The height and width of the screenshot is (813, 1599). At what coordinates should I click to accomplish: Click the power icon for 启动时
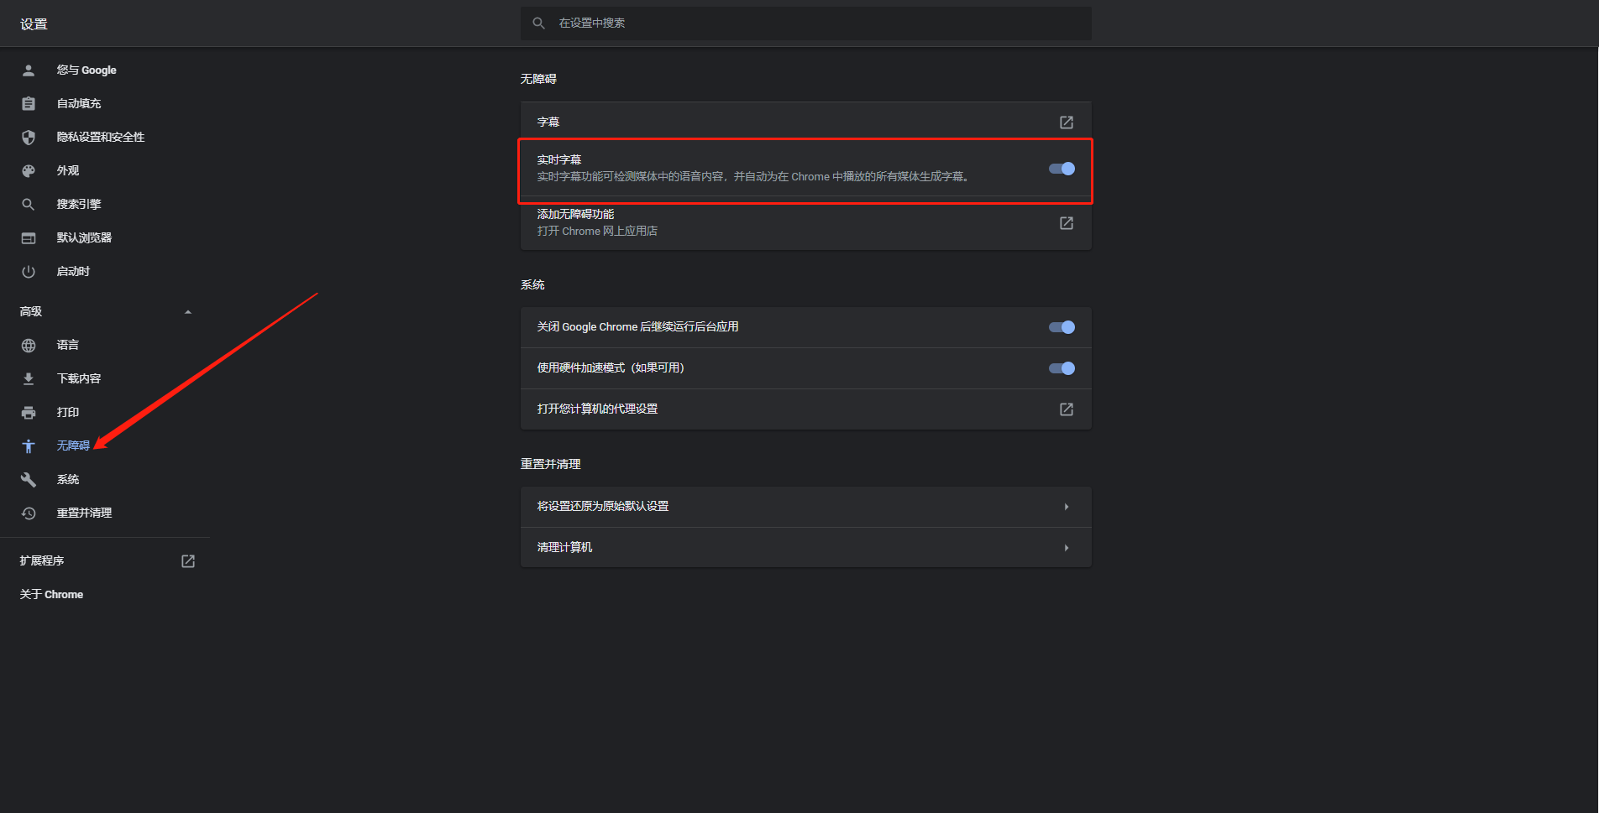(29, 272)
